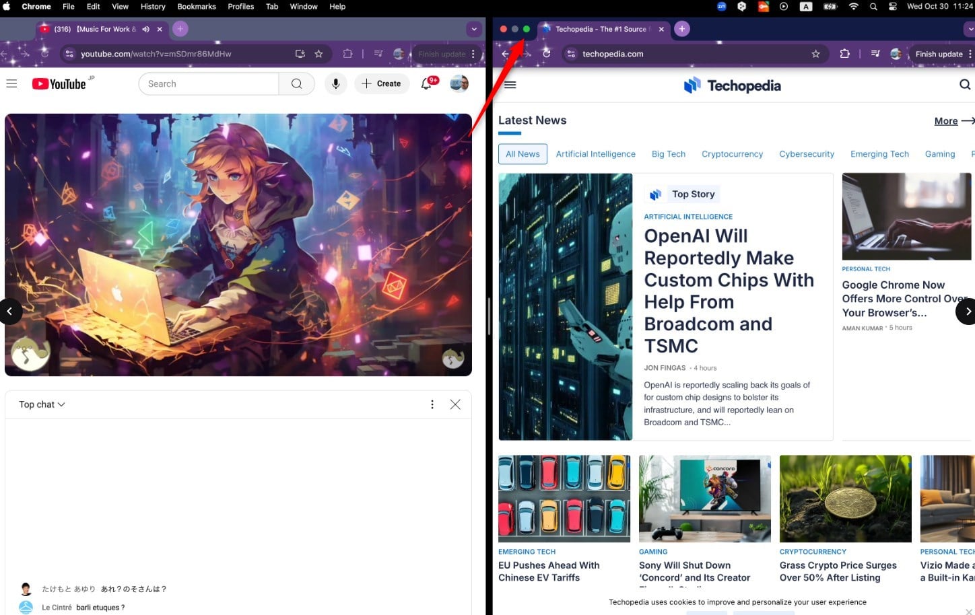Focus the YouTube Search field
Screen dimensions: 975x615
pyautogui.click(x=209, y=83)
